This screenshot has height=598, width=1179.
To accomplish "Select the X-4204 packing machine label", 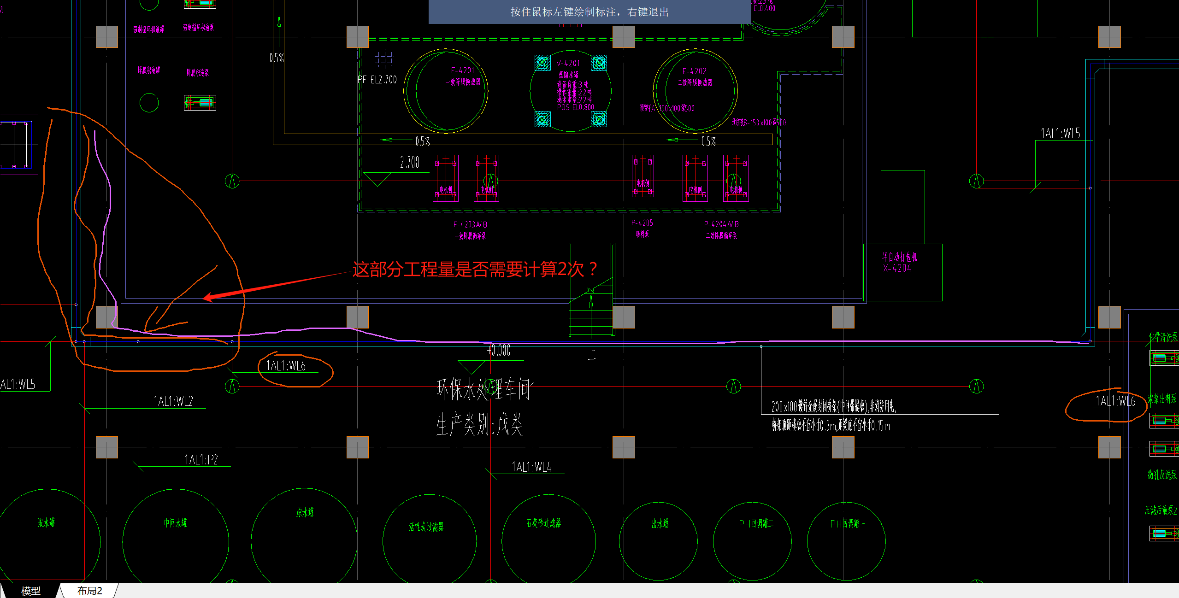I will tap(897, 268).
